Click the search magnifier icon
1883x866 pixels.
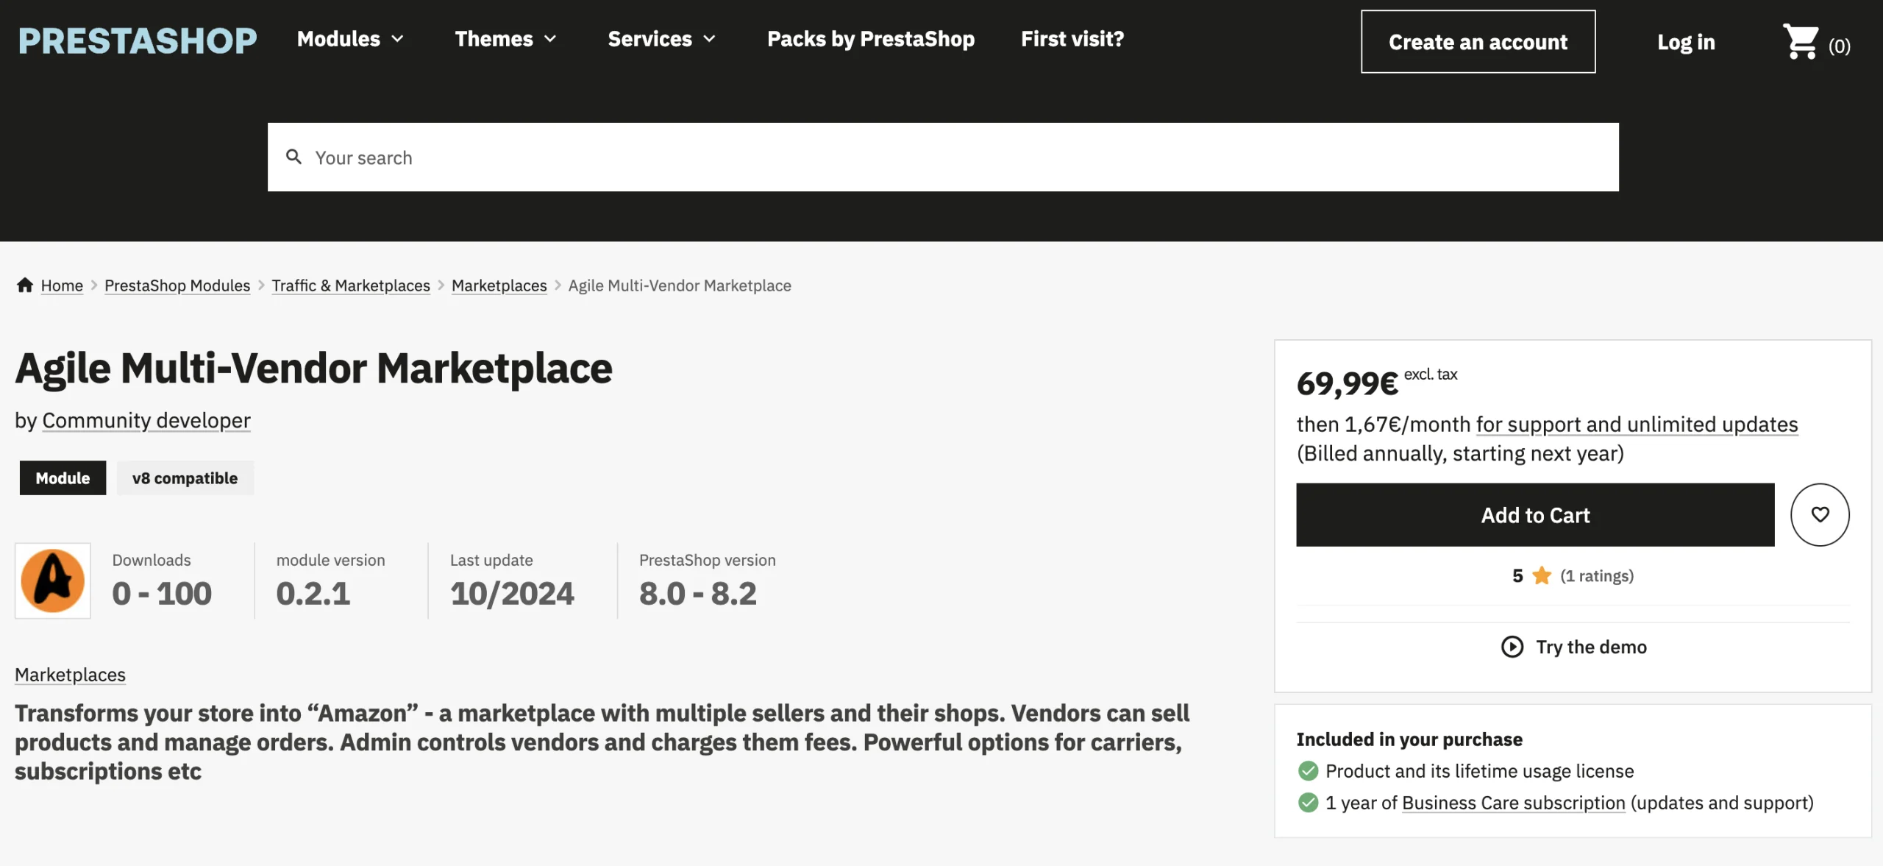point(294,157)
